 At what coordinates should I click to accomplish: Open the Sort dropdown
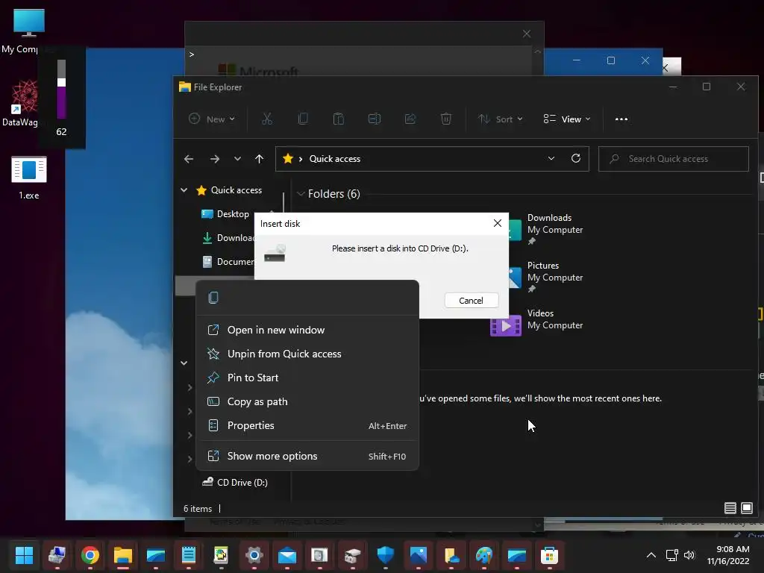501,119
